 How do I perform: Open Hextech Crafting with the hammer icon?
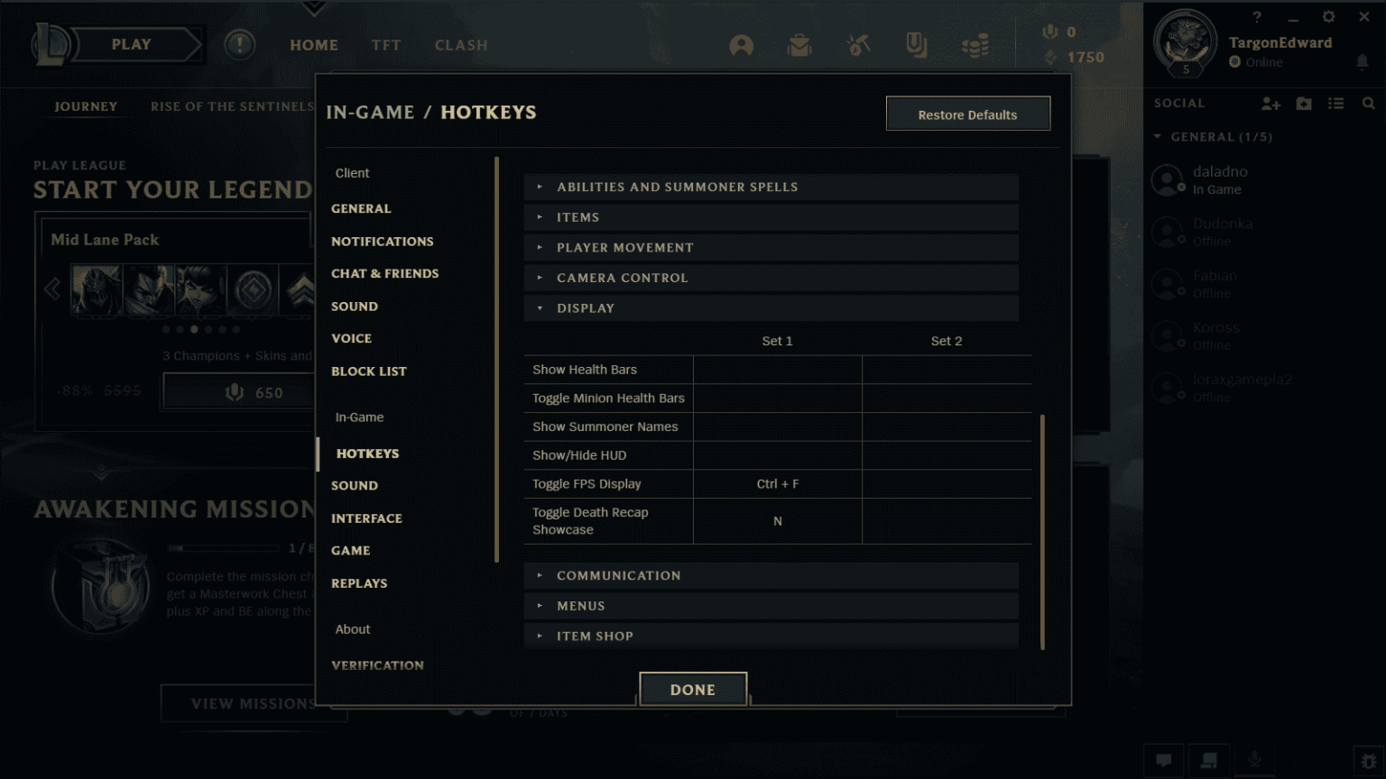857,45
